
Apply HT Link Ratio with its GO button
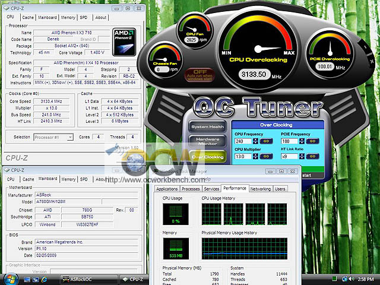coord(312,156)
